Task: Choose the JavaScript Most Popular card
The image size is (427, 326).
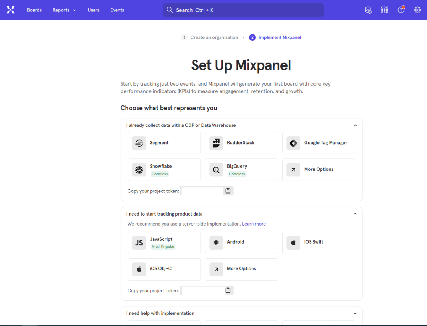Action: (x=164, y=243)
